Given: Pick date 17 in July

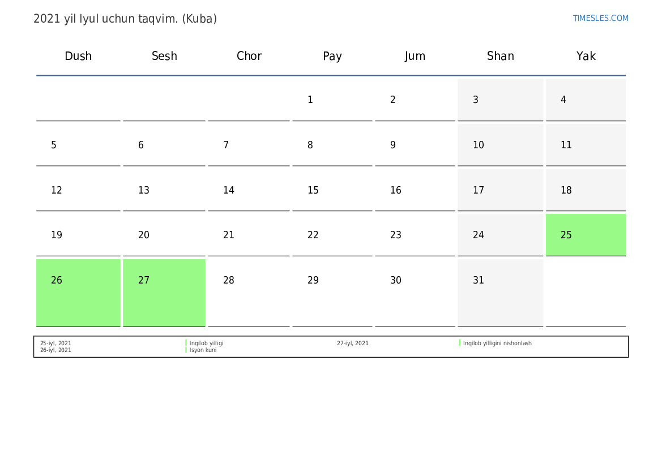Looking at the screenshot, I should (x=500, y=190).
